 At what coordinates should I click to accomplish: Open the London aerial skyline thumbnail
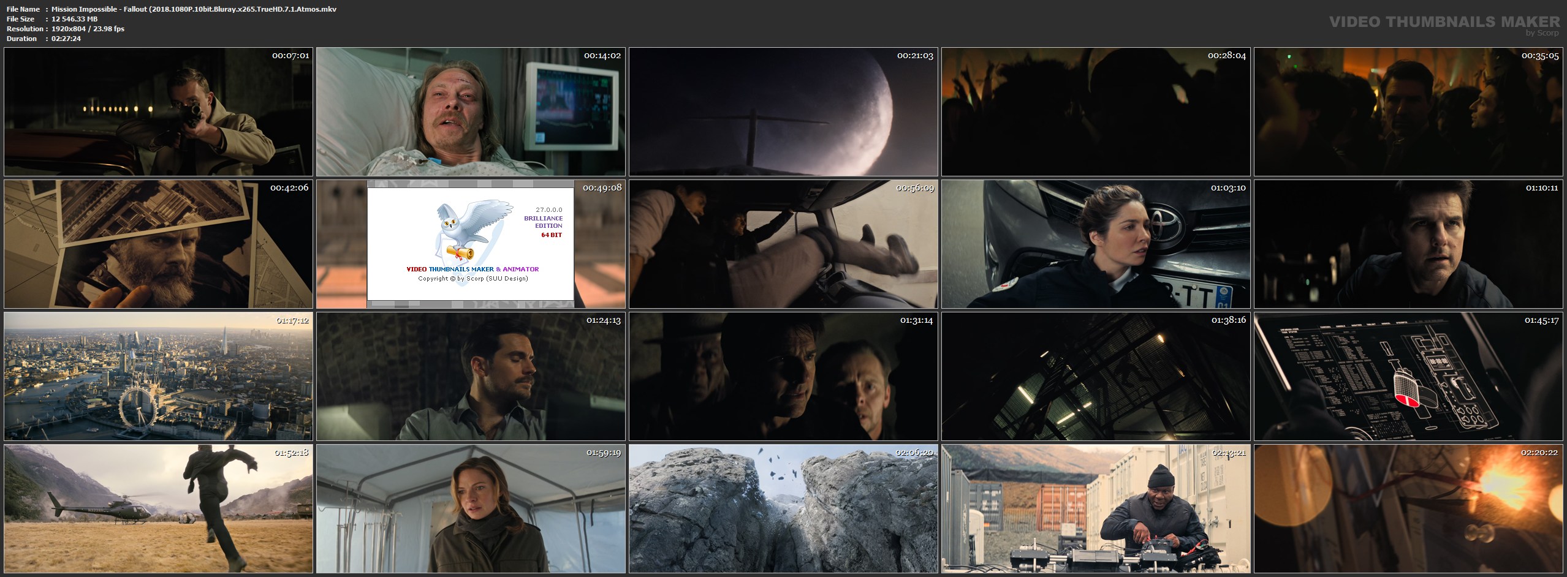[x=158, y=377]
